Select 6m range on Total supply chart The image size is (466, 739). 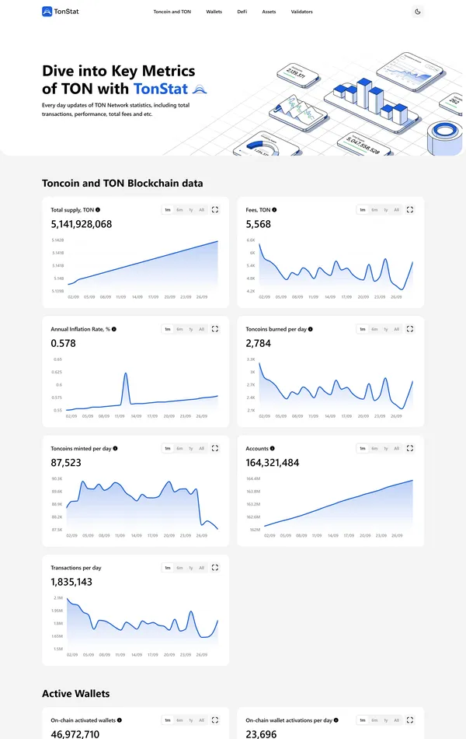point(179,209)
